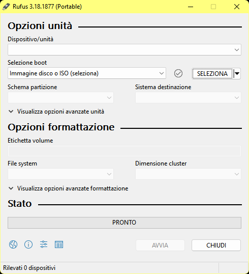Open the Sistema destinazione dropdown
The image size is (249, 274).
point(188,97)
